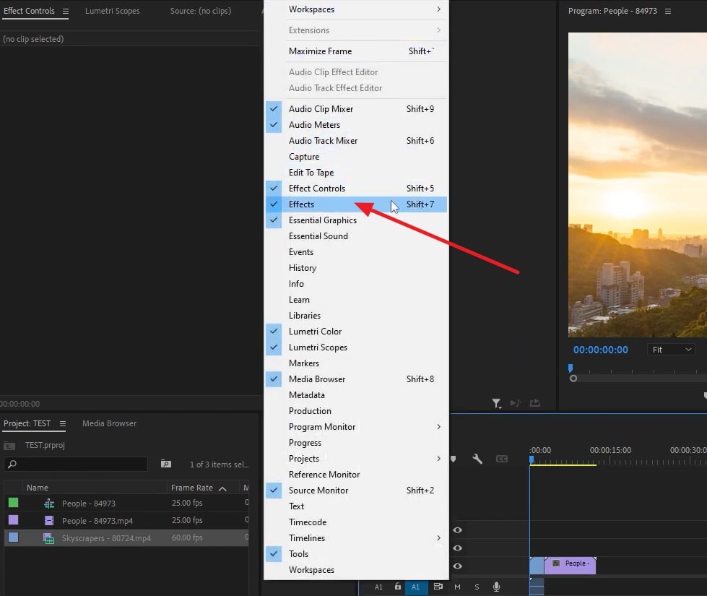The image size is (707, 596).
Task: Click the find-in-project folder search icon
Action: (x=165, y=464)
